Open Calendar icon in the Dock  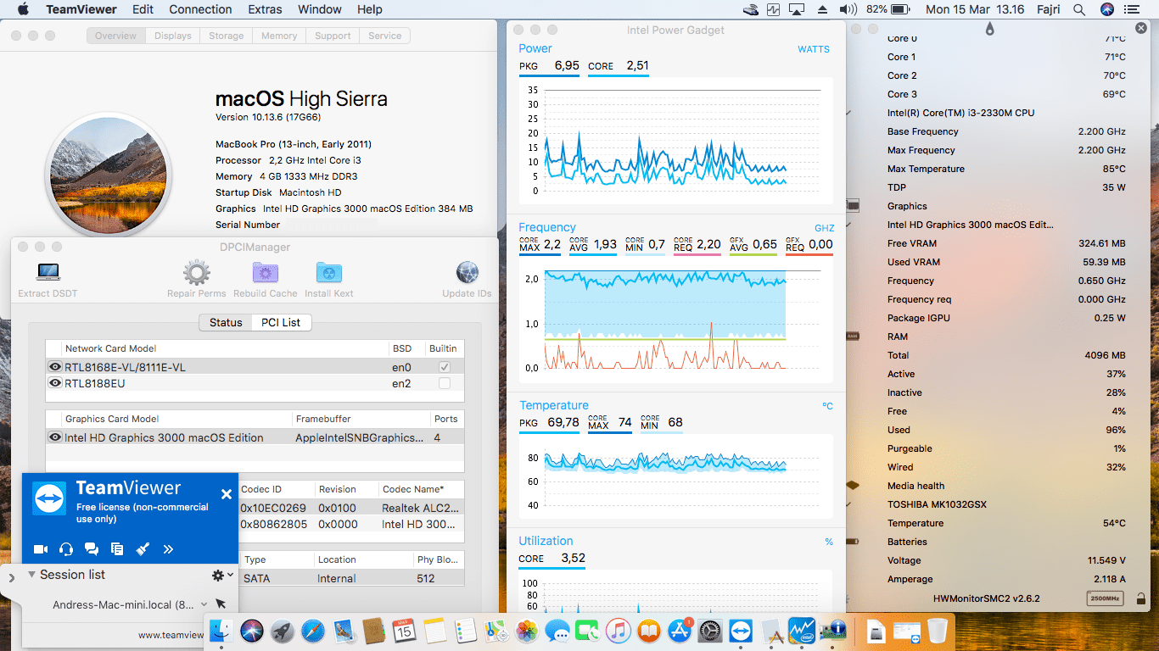click(404, 630)
